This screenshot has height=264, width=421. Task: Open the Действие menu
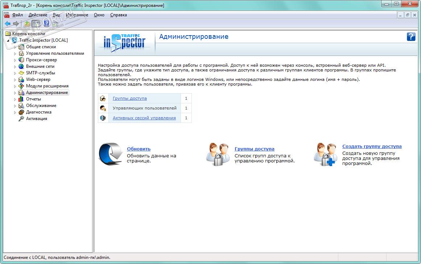(38, 15)
